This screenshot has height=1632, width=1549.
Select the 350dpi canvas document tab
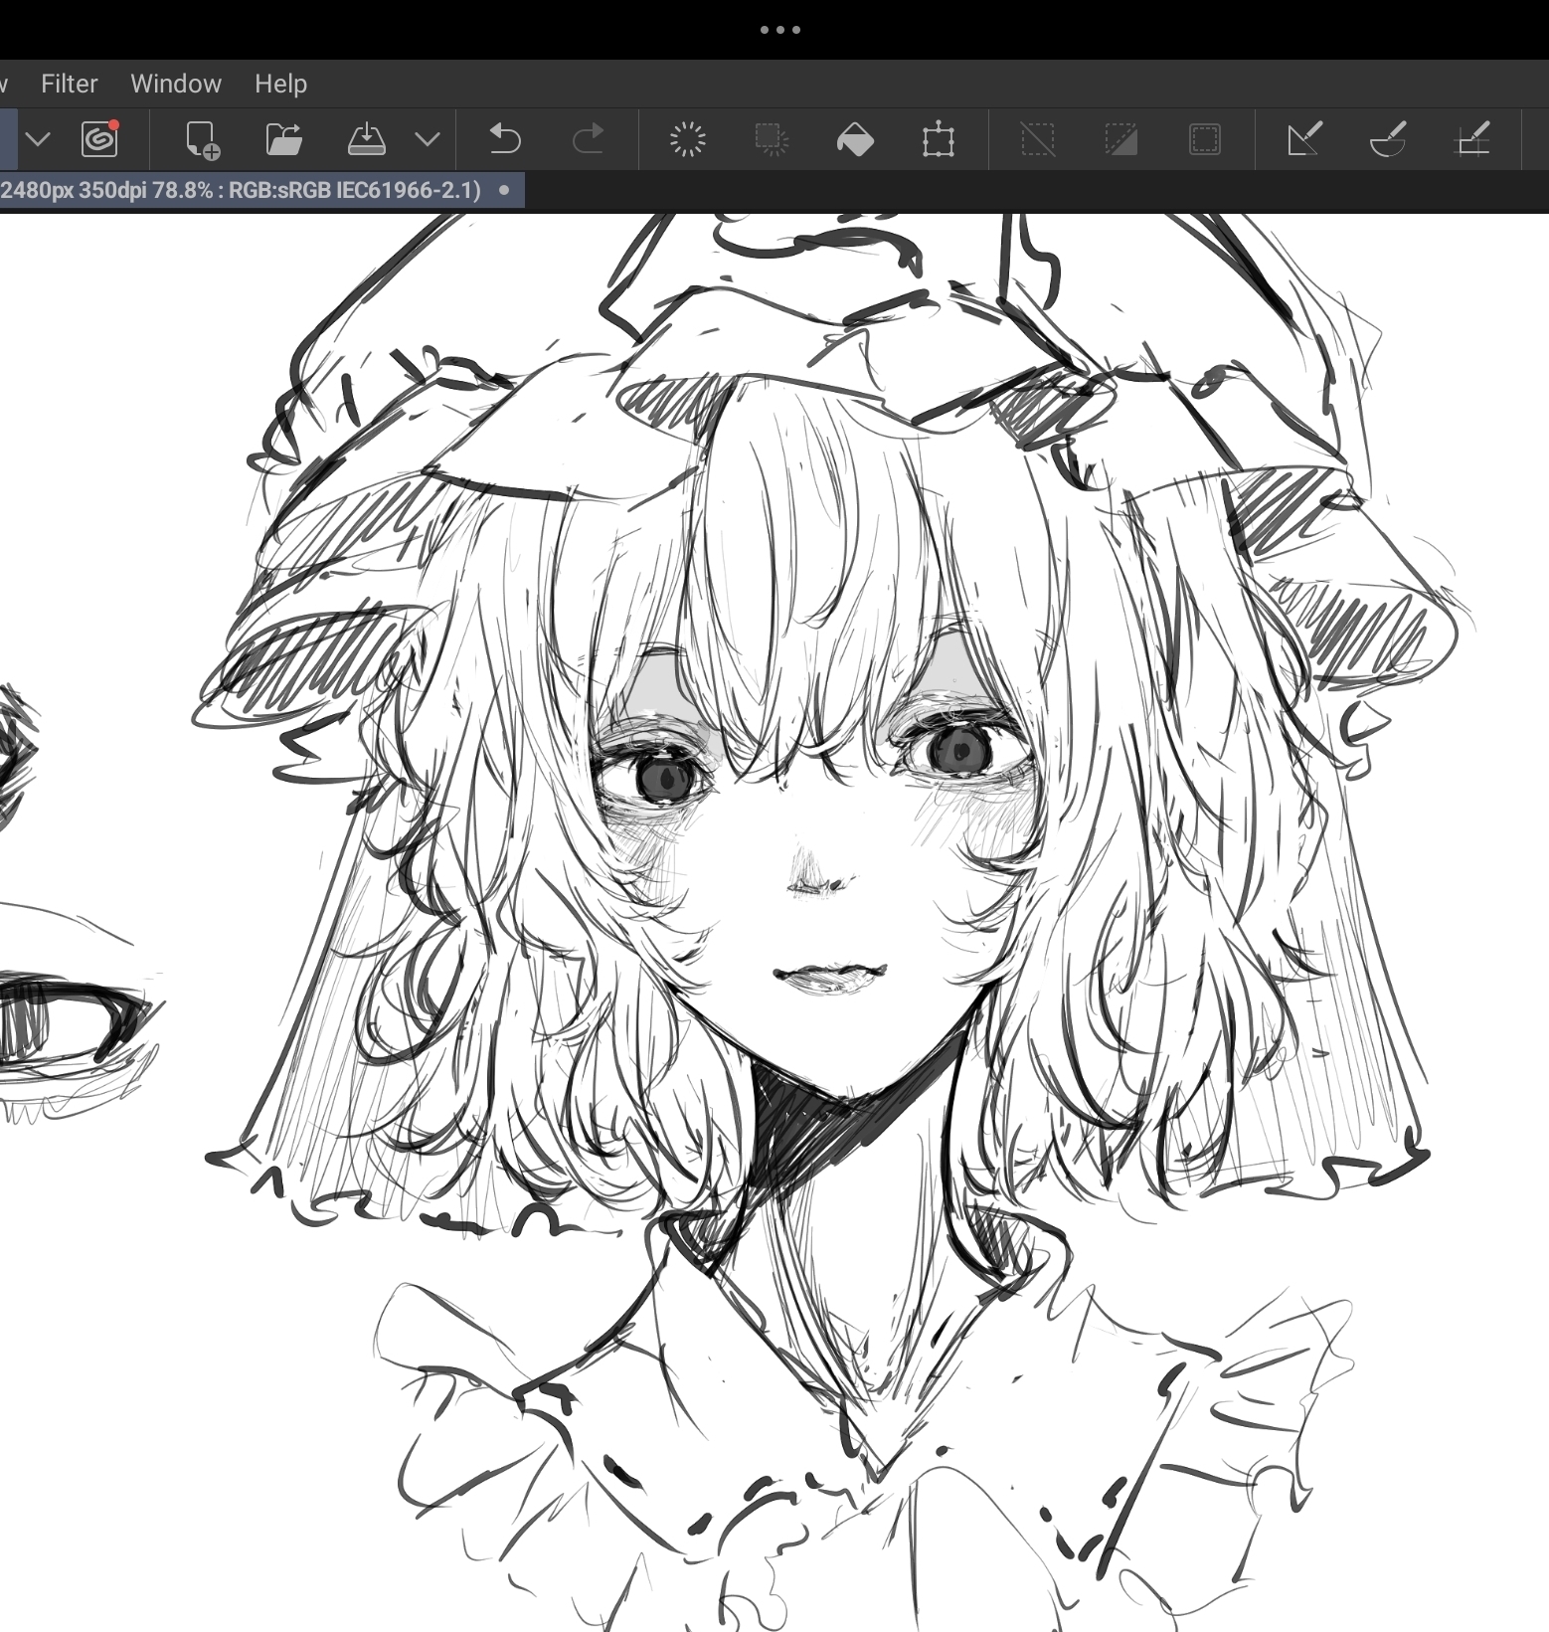[x=249, y=190]
